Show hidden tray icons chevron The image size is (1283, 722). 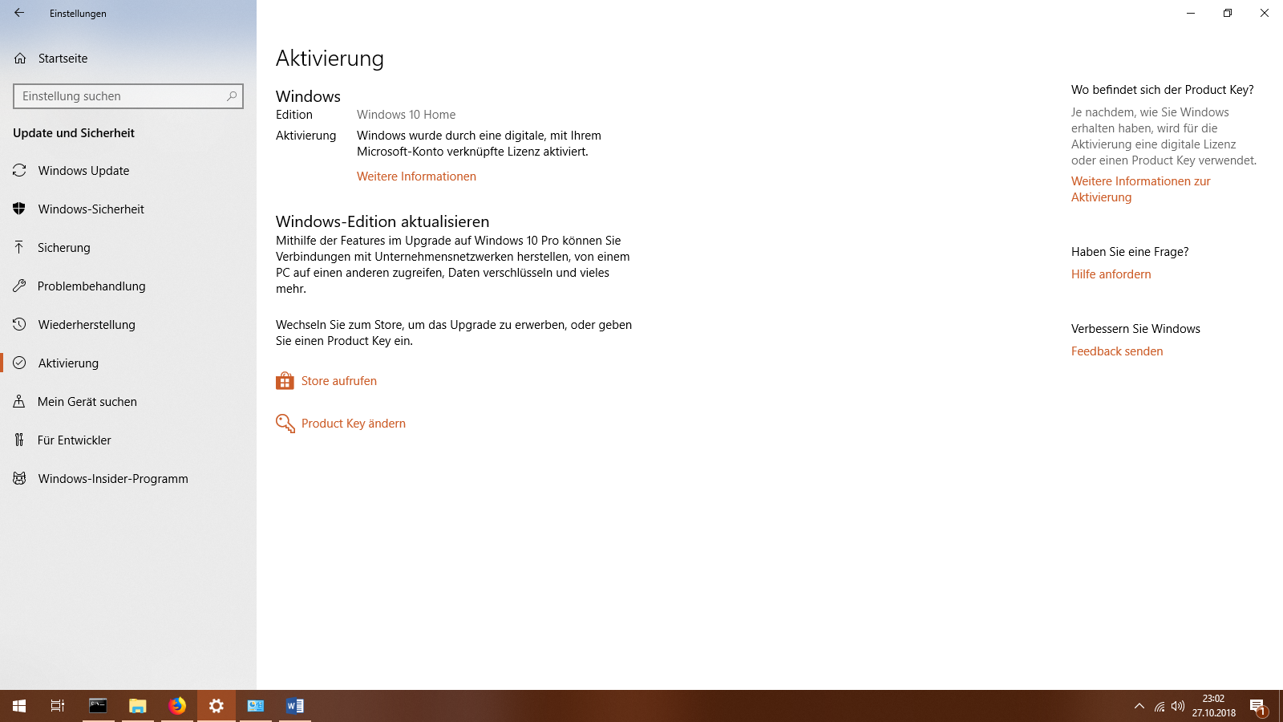pos(1139,706)
